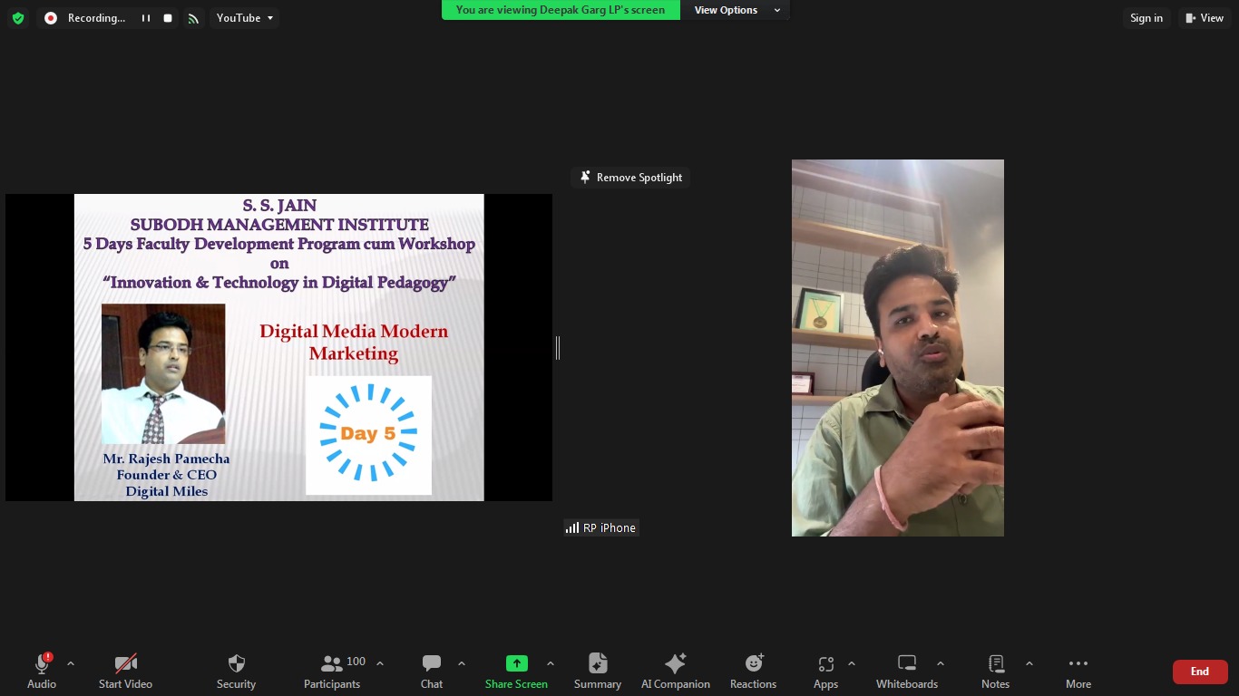Turn on camera with Start Video
1239x696 pixels.
(x=125, y=671)
